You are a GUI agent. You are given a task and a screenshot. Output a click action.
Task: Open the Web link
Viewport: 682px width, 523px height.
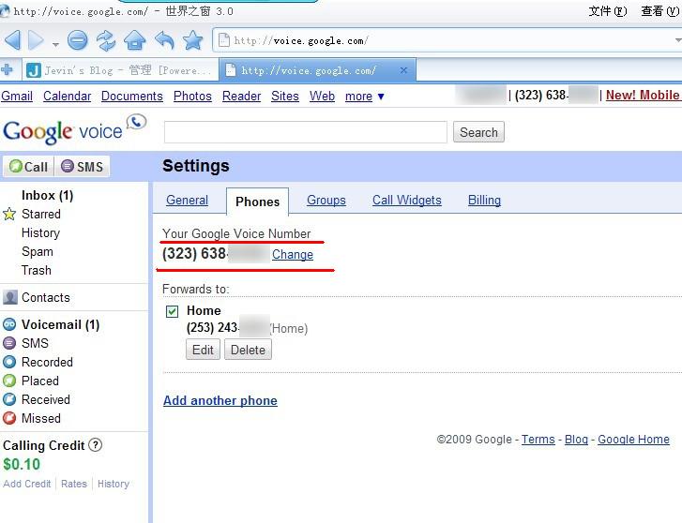(322, 97)
